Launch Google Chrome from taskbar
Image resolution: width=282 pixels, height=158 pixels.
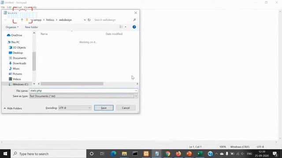tap(167, 154)
